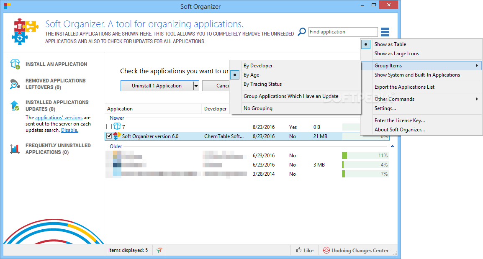
Task: Click the Disable link
Action: click(69, 130)
